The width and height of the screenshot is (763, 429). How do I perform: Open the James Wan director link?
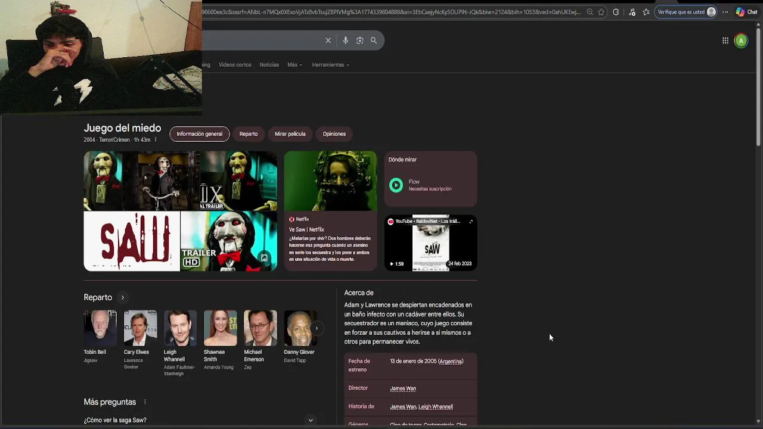[x=403, y=388]
